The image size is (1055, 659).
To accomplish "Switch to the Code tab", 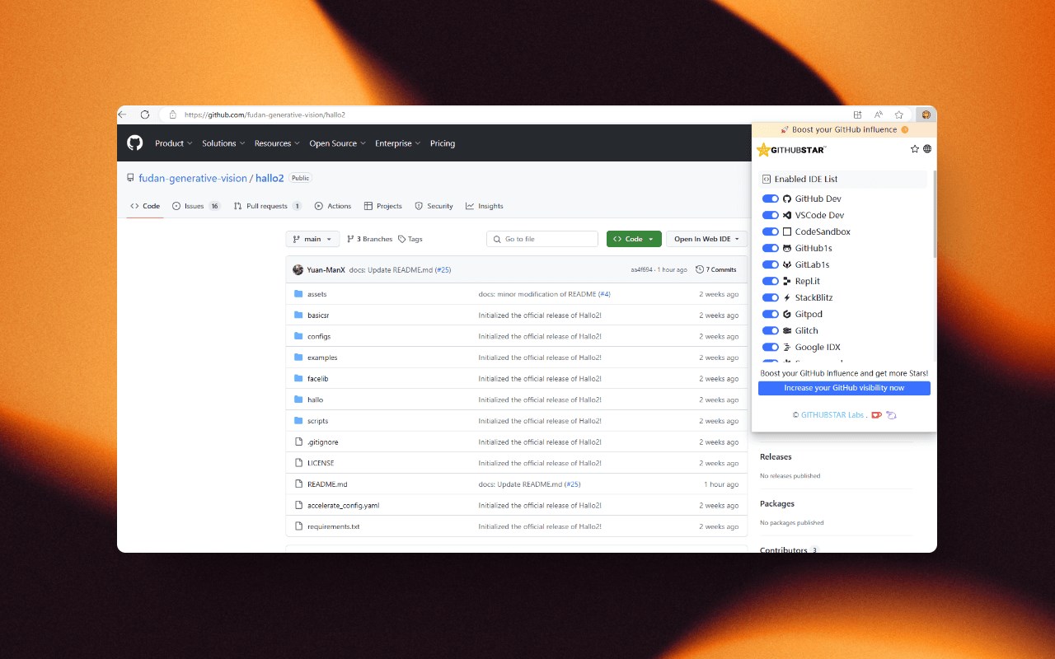I will coord(145,206).
